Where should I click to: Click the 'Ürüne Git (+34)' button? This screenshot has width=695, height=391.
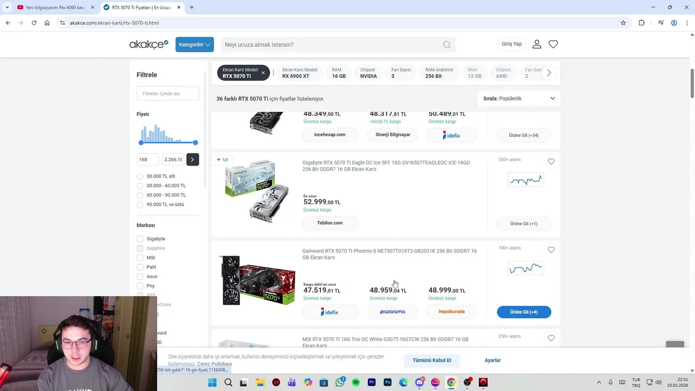[x=524, y=135]
